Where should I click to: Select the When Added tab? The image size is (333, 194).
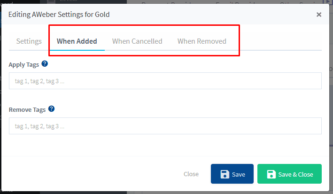(x=77, y=41)
